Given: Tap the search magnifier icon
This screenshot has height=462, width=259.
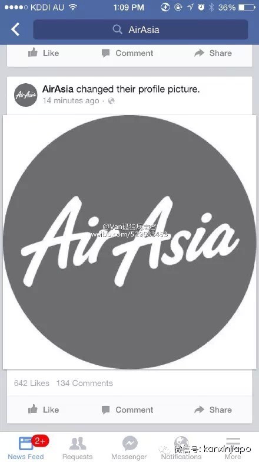Looking at the screenshot, I should pyautogui.click(x=117, y=30).
